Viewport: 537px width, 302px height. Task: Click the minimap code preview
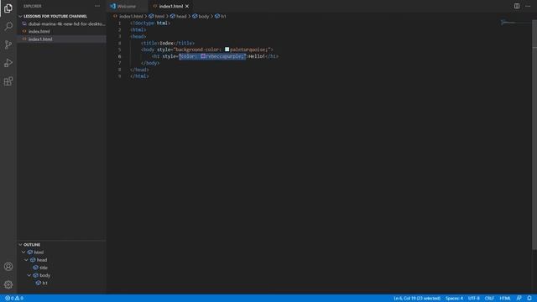point(508,23)
